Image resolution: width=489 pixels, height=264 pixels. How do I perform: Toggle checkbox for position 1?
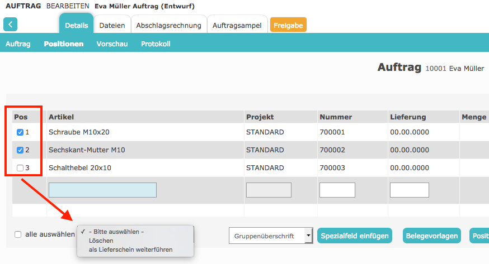coord(21,132)
